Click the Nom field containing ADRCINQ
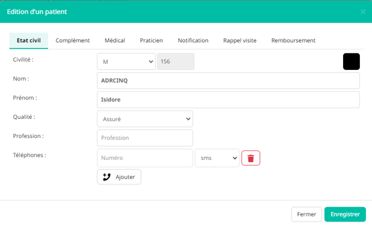Image resolution: width=372 pixels, height=226 pixels. 228,81
